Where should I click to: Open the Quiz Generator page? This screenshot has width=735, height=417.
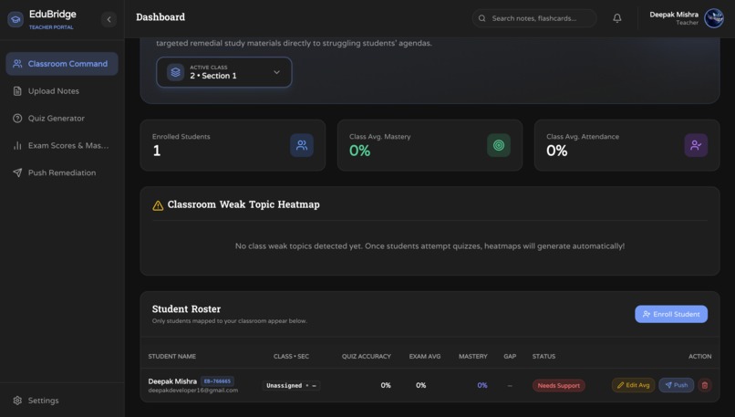click(x=62, y=119)
